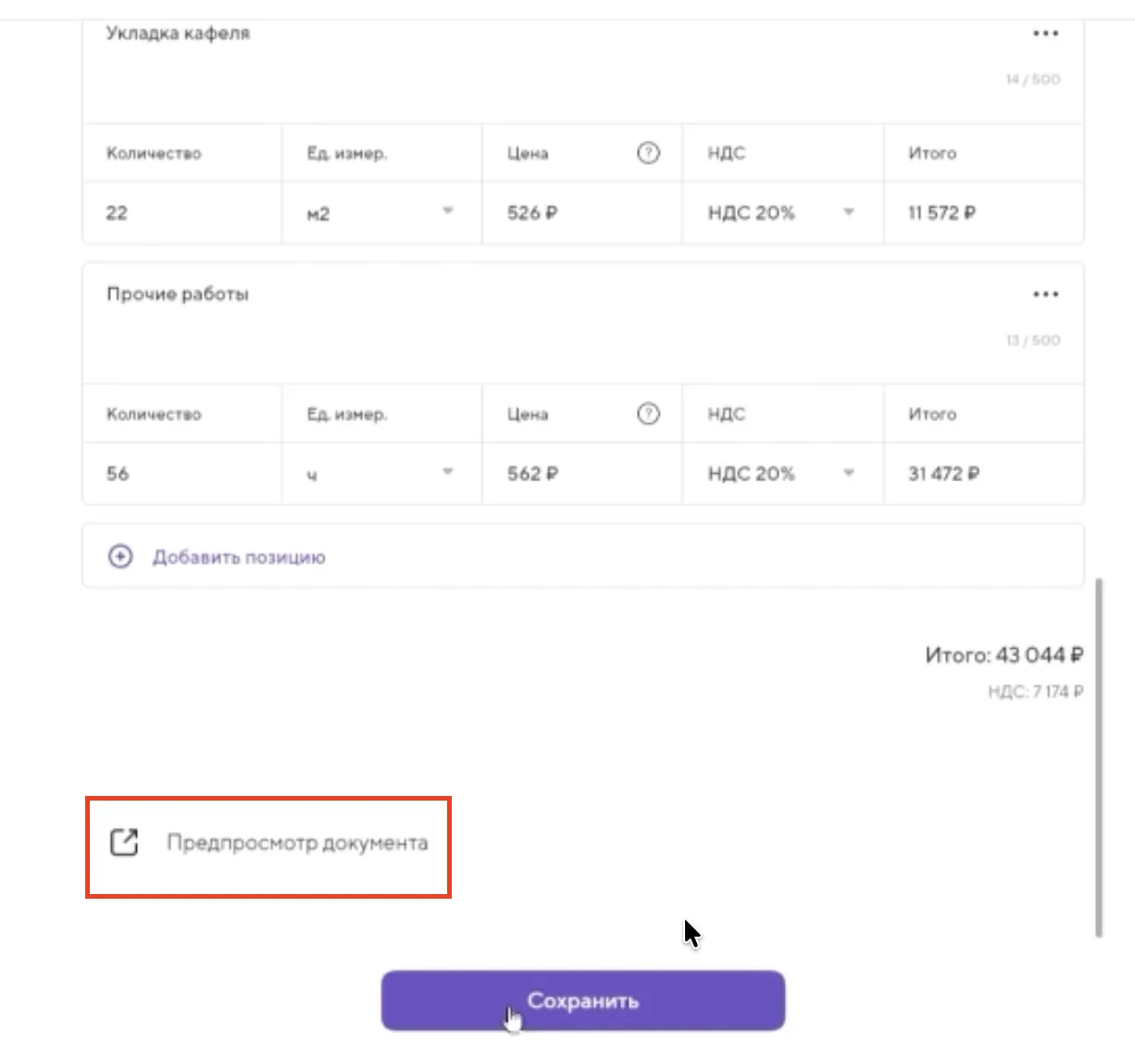Open Предпросмотр документа link
This screenshot has height=1044, width=1135.
coord(296,843)
